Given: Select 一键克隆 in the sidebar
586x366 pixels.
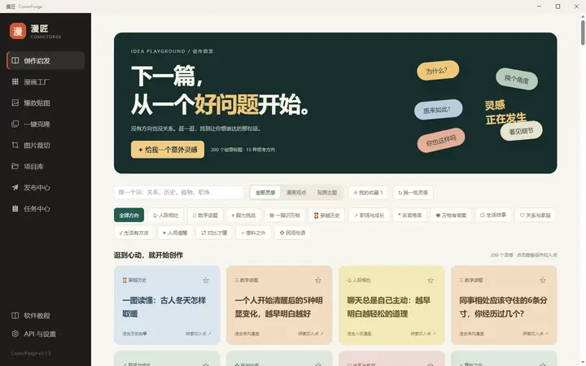Looking at the screenshot, I should click(46, 124).
